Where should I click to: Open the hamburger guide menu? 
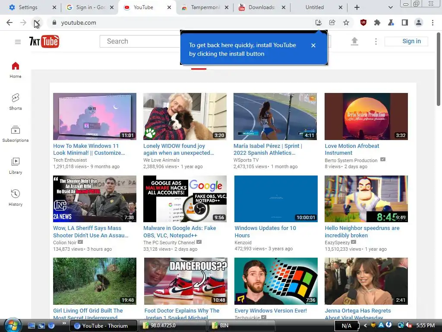(18, 42)
